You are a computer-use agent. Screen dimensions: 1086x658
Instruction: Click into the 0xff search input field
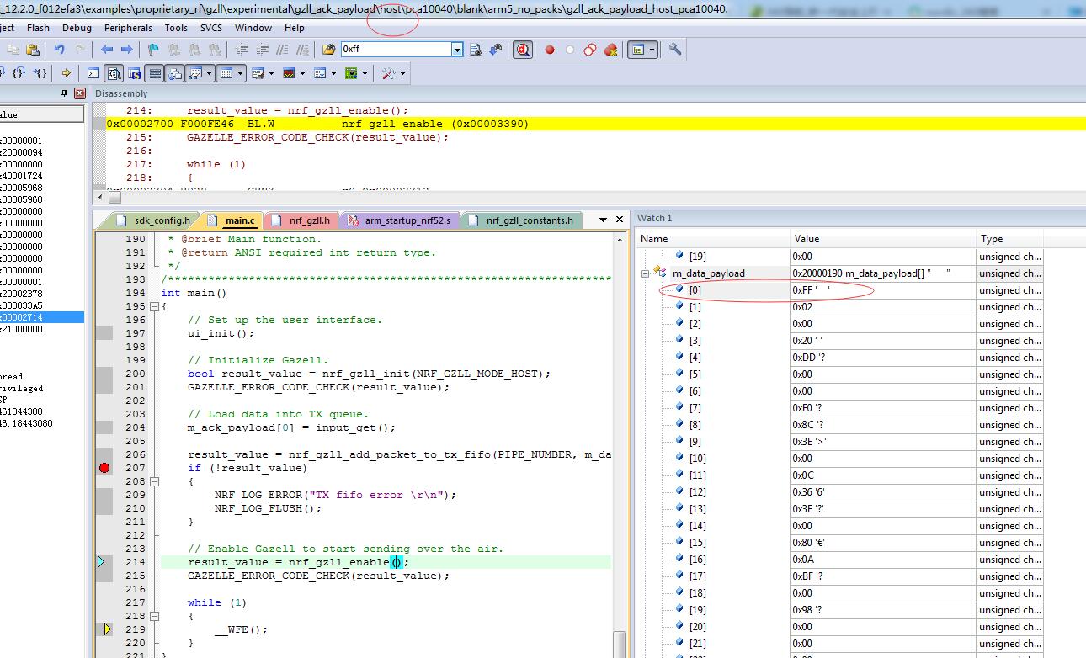[x=395, y=50]
